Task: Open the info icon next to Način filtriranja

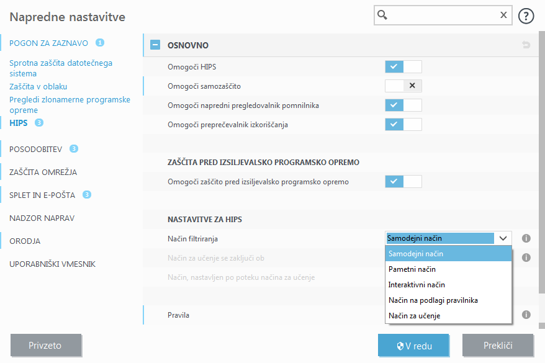Action: tap(526, 238)
